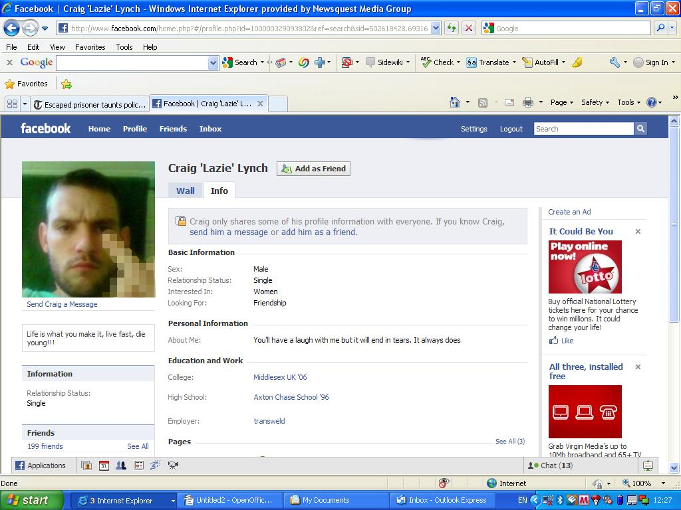Switch to Escaped prisoner taunts police tab
681x510 pixels.
(90, 104)
